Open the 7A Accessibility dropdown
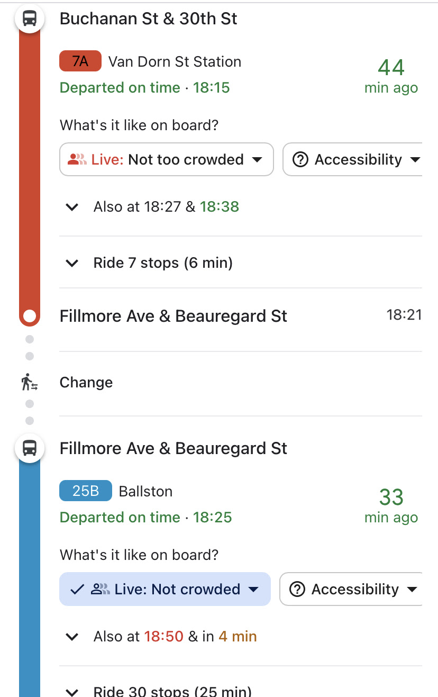This screenshot has height=697, width=438. [352, 159]
